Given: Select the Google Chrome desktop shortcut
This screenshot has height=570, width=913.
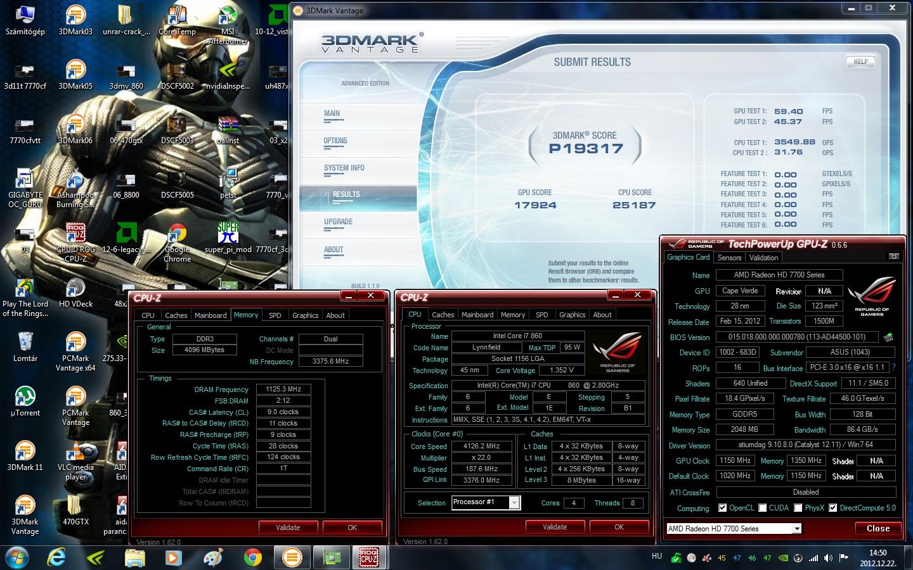Looking at the screenshot, I should [177, 243].
